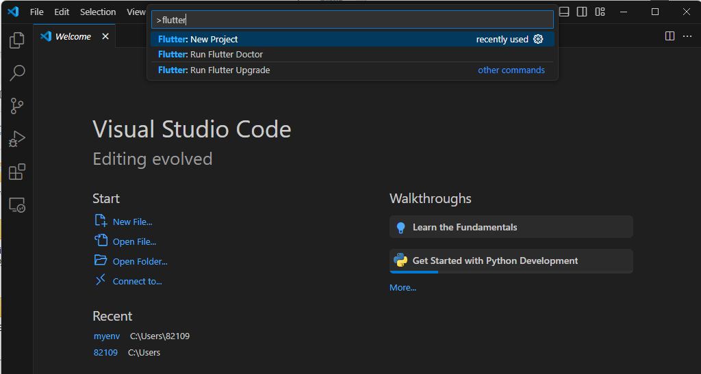Click Python walkthrough progress bar
The width and height of the screenshot is (701, 374).
(511, 272)
